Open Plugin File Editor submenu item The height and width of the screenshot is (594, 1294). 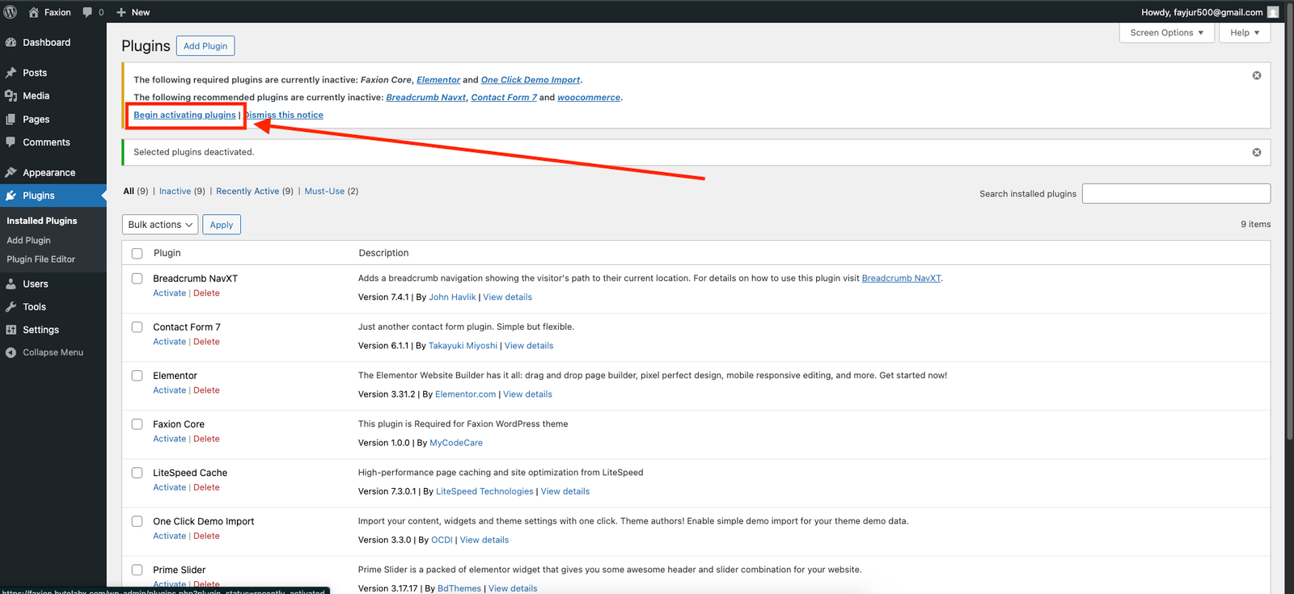click(x=40, y=259)
